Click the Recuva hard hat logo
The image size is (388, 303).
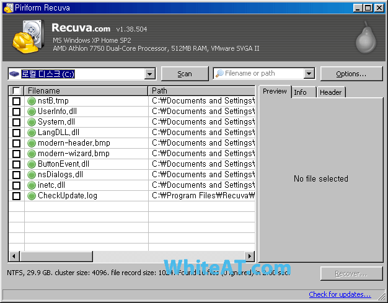(x=29, y=37)
